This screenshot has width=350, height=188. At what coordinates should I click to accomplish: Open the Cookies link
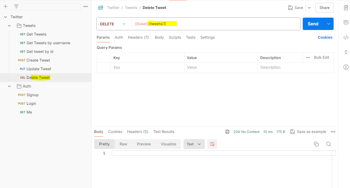click(x=325, y=37)
